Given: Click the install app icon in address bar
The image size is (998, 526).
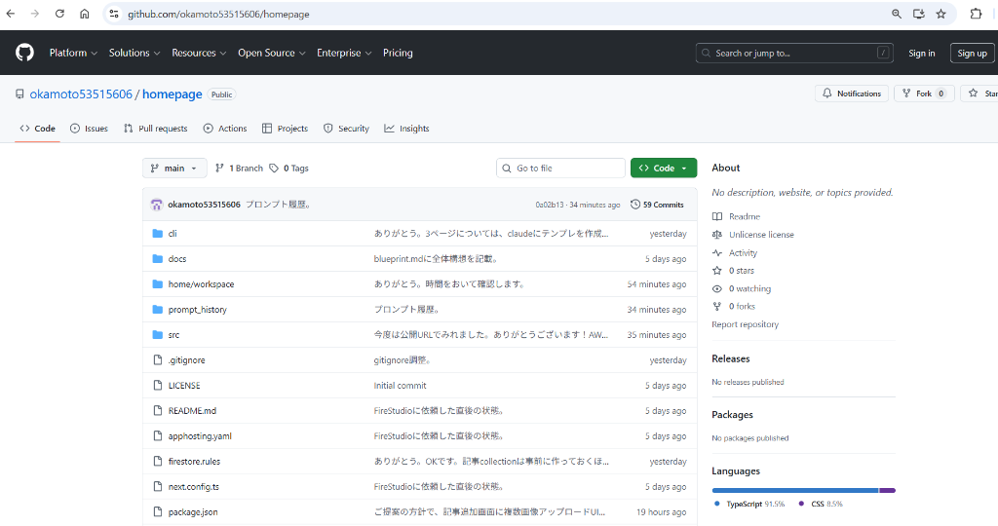Looking at the screenshot, I should 918,14.
